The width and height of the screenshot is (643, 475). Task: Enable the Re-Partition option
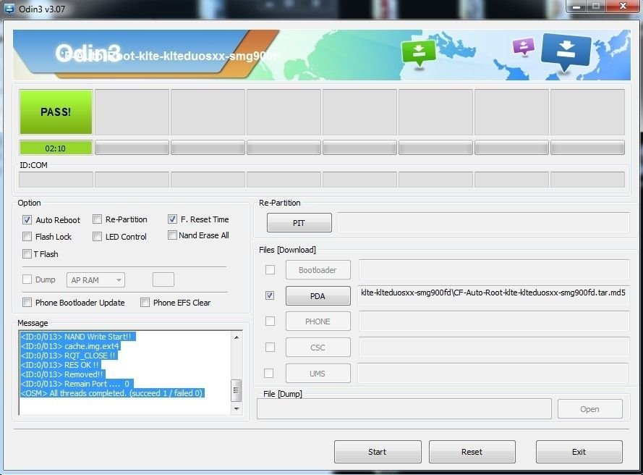click(x=97, y=219)
